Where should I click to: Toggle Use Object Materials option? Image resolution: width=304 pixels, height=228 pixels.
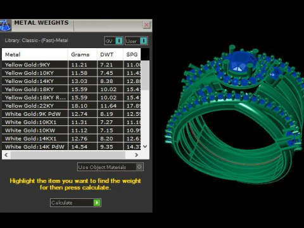click(110, 167)
